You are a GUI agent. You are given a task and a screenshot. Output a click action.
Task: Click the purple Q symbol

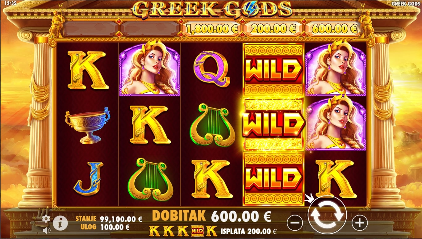(211, 69)
